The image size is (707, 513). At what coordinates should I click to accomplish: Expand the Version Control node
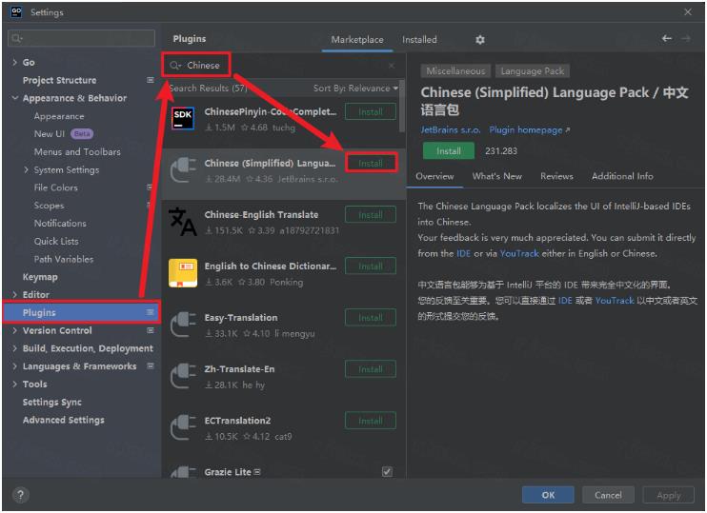15,330
